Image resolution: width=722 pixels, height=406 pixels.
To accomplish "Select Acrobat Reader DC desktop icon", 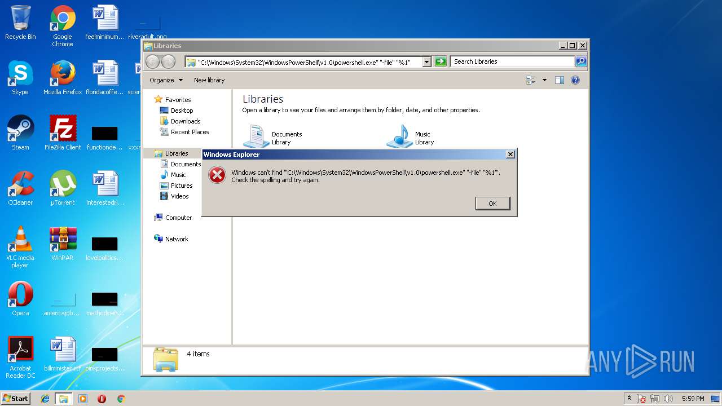I will [x=20, y=358].
